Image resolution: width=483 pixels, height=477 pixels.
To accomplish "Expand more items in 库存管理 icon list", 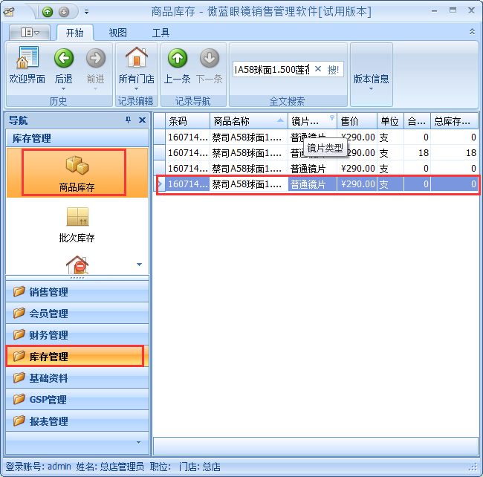I will pyautogui.click(x=139, y=265).
